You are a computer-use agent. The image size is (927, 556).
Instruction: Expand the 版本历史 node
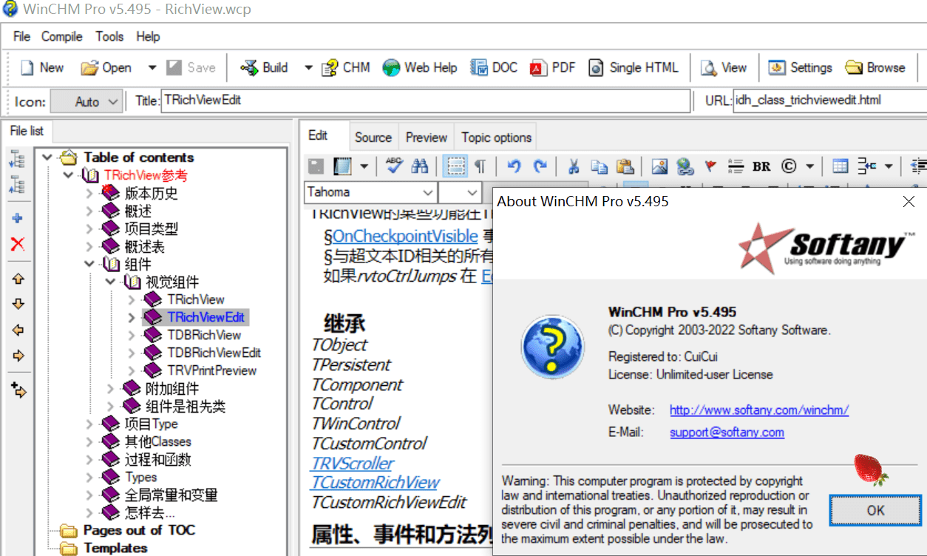pyautogui.click(x=89, y=193)
